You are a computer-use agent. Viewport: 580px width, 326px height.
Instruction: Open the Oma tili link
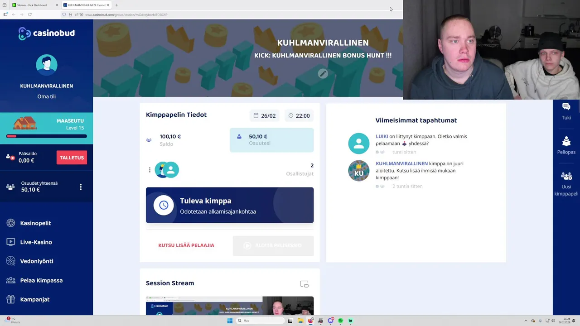46,96
